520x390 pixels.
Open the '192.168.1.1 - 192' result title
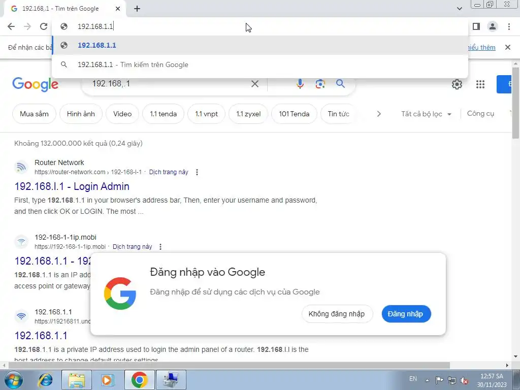(x=52, y=261)
